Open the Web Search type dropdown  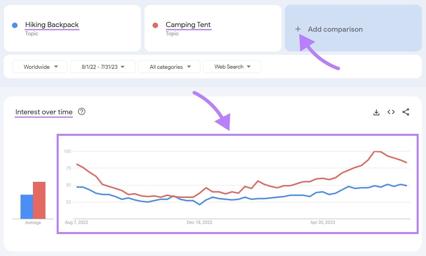(232, 67)
